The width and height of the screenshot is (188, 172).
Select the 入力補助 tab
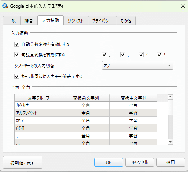pyautogui.click(x=50, y=20)
